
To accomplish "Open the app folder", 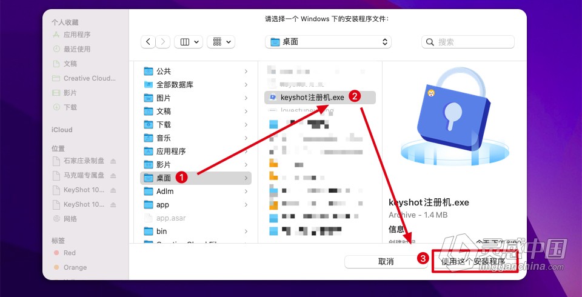I will pyautogui.click(x=196, y=204).
